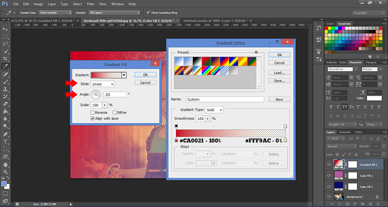Select the Type tool
Viewport: 388px width, 207px height.
5,141
